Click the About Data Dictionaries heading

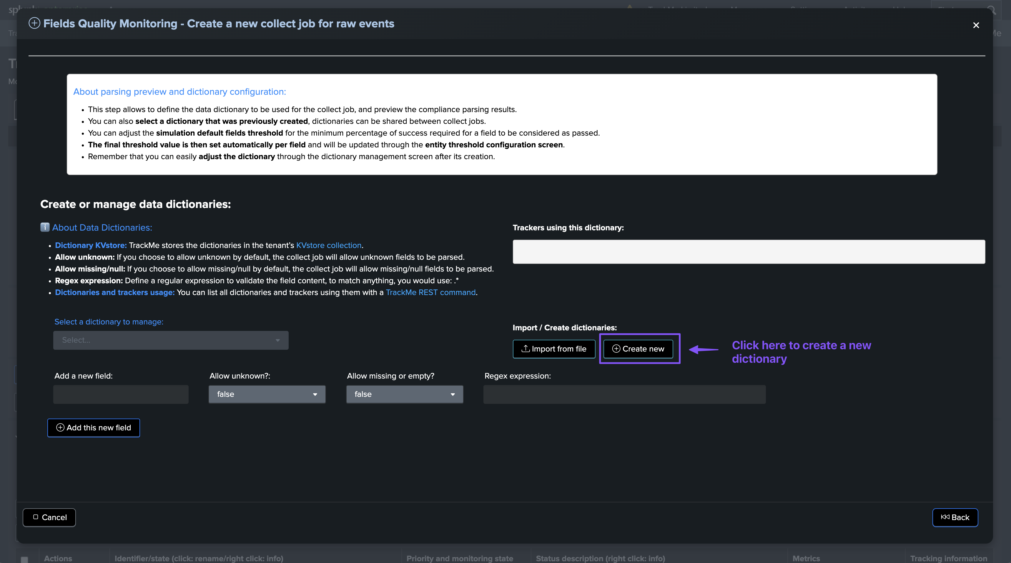(x=102, y=228)
